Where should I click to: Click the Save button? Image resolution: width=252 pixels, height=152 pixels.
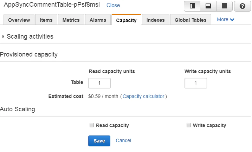(99, 141)
